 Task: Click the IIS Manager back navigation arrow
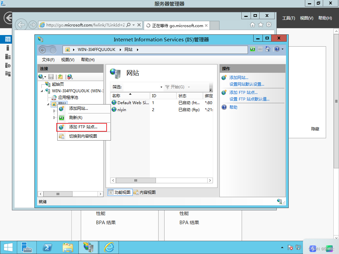point(43,50)
